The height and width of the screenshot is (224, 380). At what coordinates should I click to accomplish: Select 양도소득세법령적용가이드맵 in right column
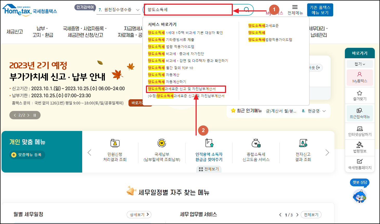pos(270,40)
